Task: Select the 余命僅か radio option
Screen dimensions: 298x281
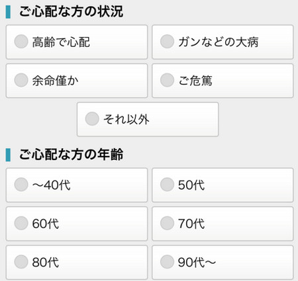Action: click(x=77, y=81)
